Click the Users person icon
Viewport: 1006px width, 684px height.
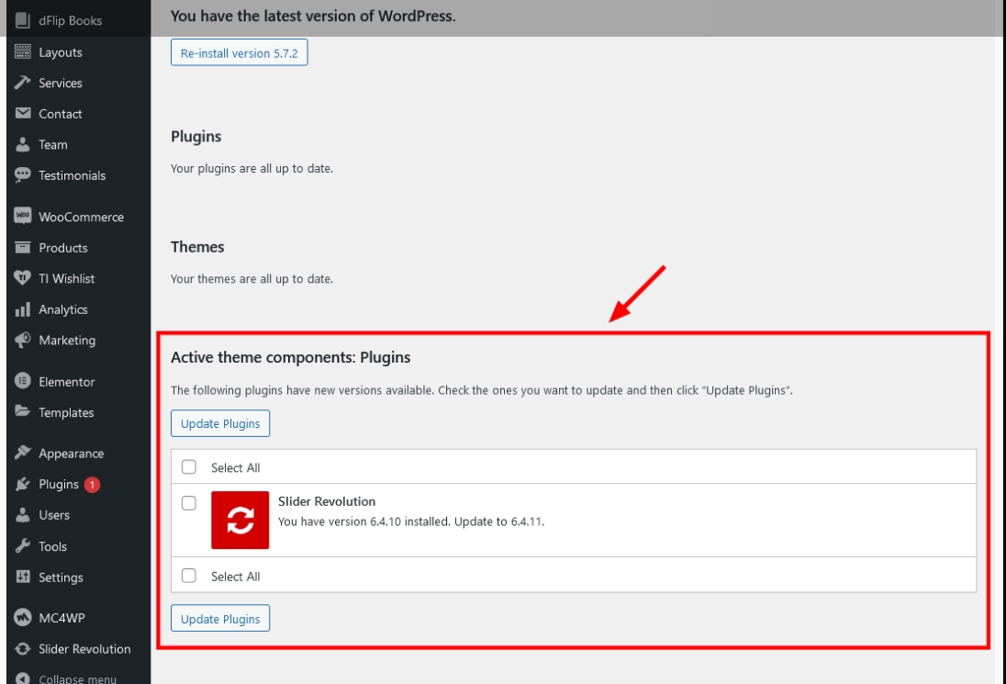(22, 514)
